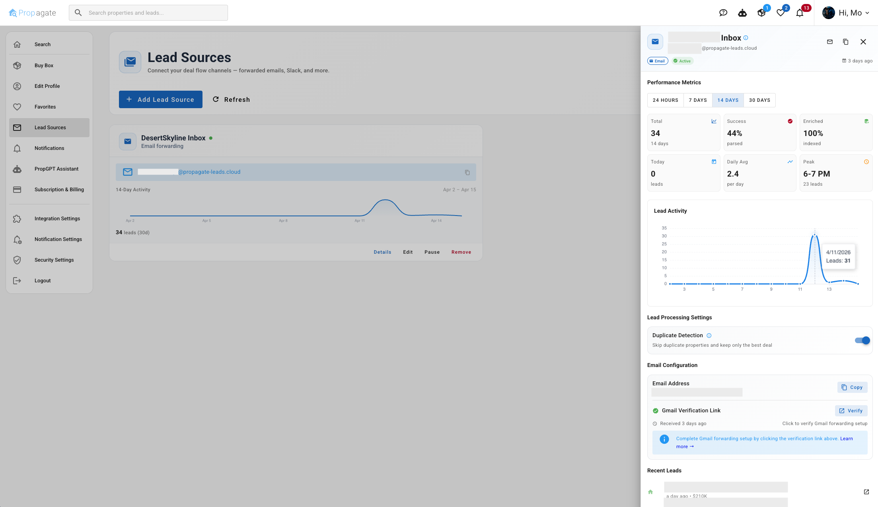The width and height of the screenshot is (878, 507).
Task: Disable the Duplicate Detection toggle
Action: pos(862,340)
